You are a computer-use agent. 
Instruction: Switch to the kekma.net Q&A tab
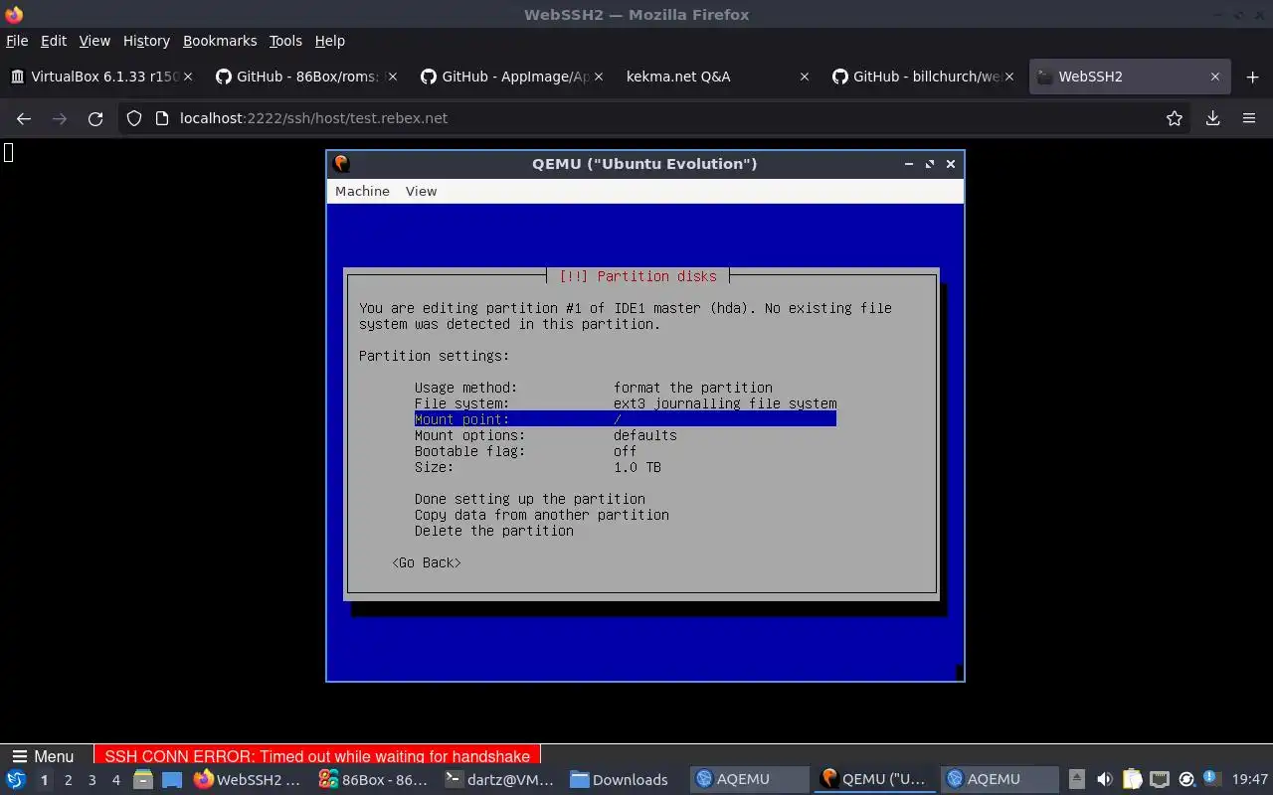[717, 77]
